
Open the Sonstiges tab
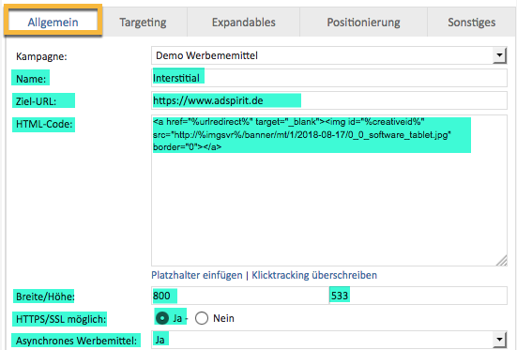point(472,23)
